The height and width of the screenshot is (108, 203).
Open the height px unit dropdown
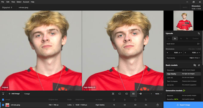click(x=198, y=53)
